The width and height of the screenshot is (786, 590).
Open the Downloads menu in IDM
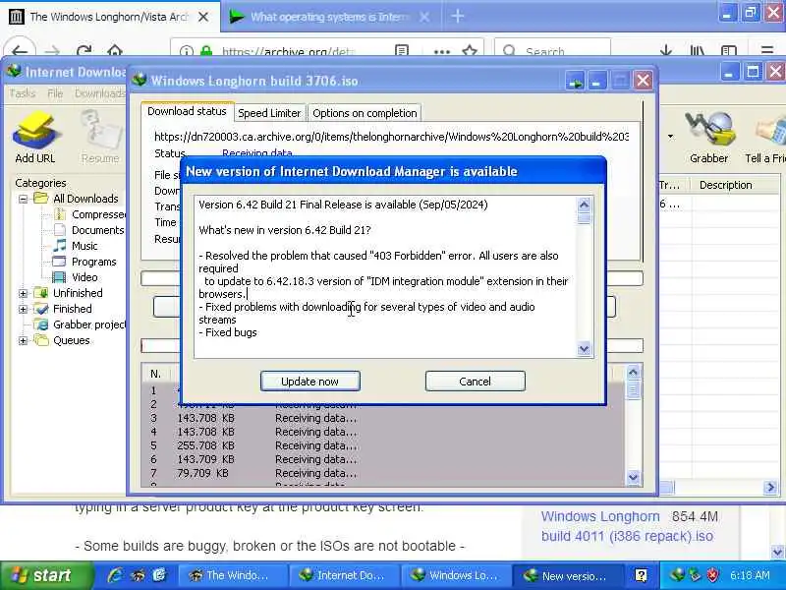pyautogui.click(x=99, y=93)
